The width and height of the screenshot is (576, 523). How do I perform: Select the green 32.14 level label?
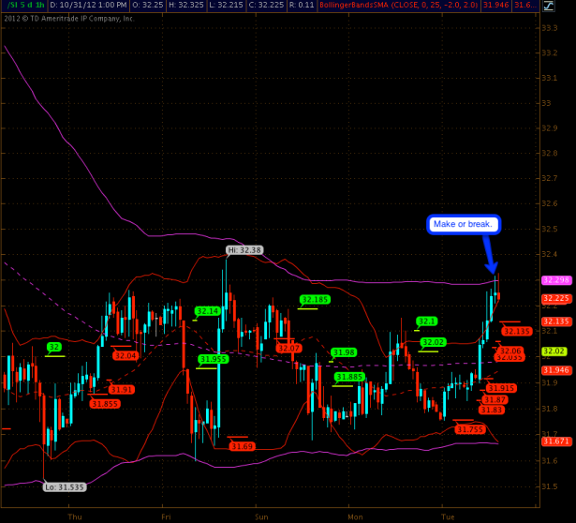207,310
